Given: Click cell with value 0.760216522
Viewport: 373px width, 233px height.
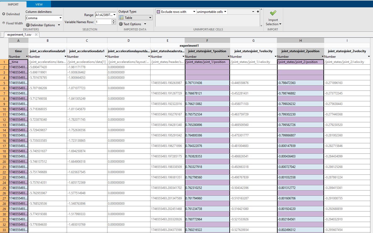Looking at the screenshot, I should click(207, 230).
